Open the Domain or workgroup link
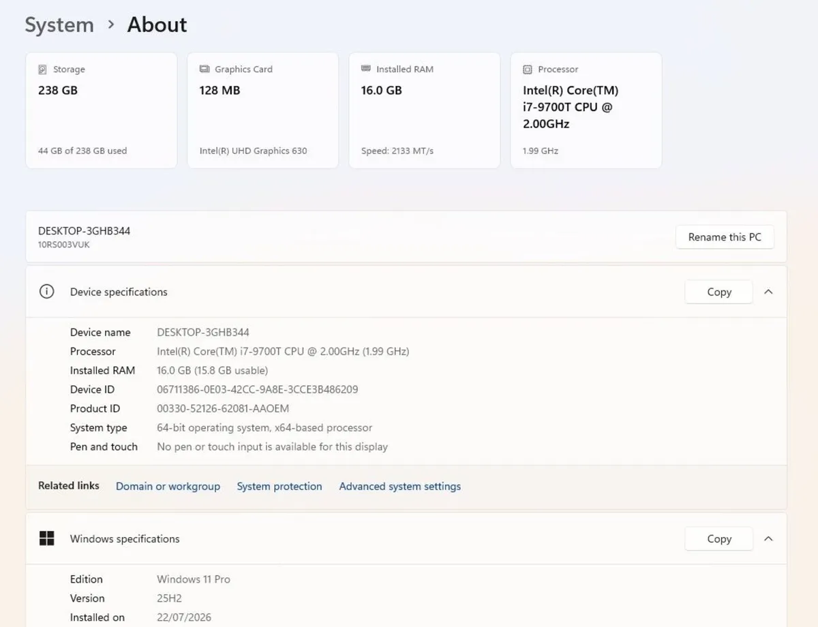Screen dimensions: 818x627 click(168, 486)
